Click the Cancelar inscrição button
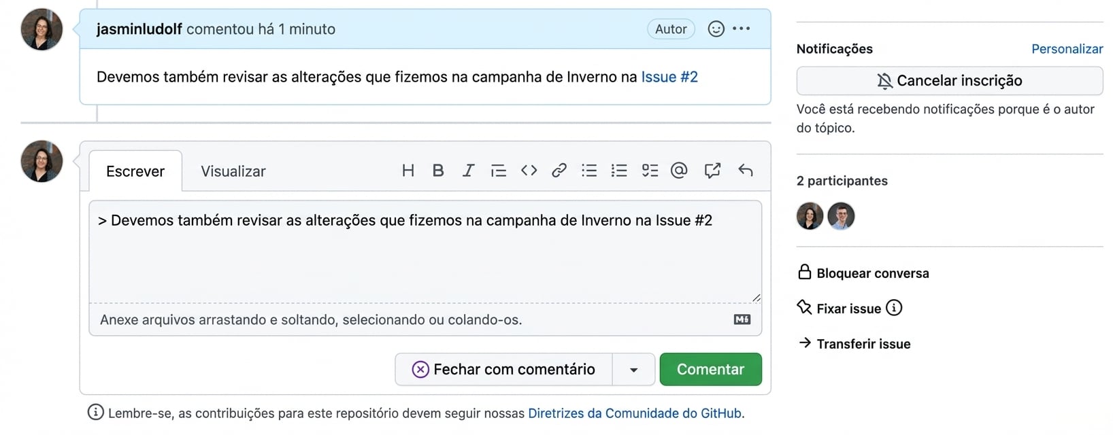 [950, 81]
